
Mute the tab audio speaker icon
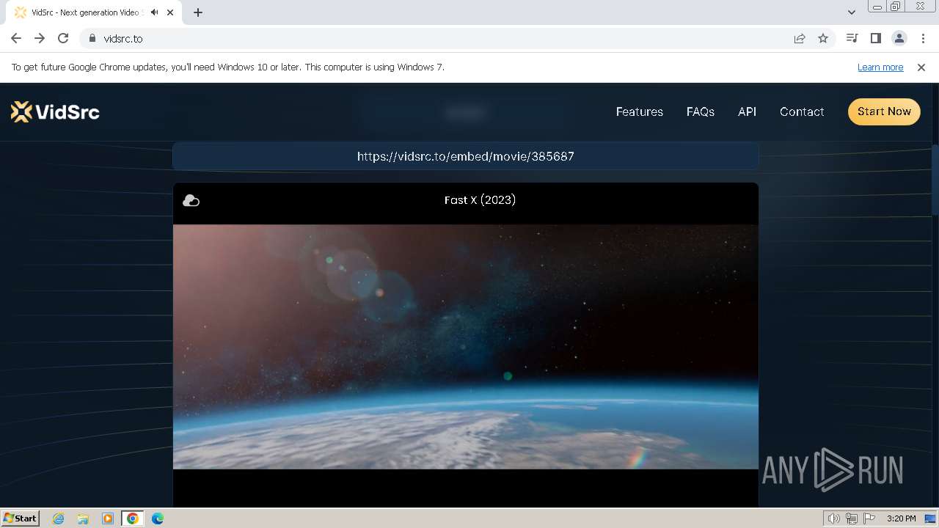pos(154,12)
